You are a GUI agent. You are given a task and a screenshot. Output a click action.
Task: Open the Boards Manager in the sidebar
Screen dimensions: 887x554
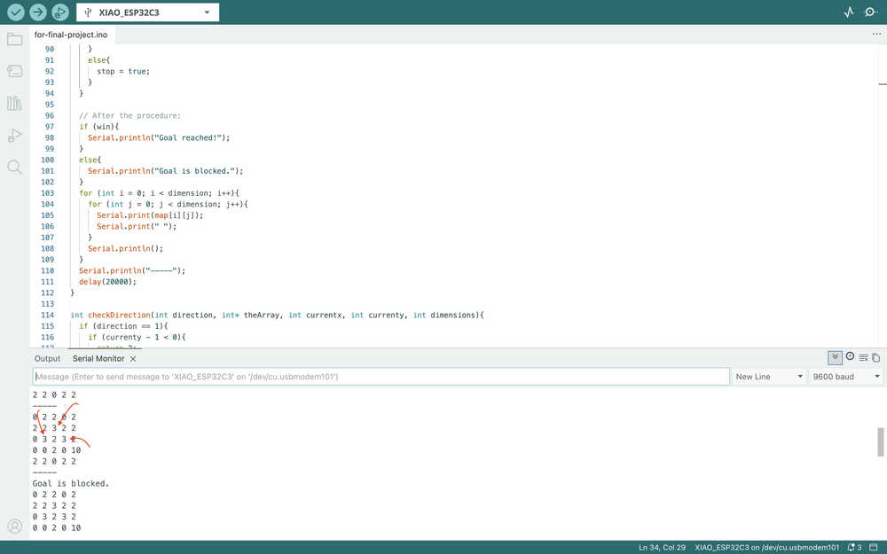15,71
